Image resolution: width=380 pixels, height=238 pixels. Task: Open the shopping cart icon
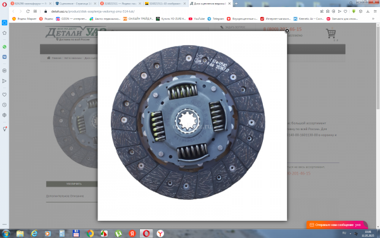[x=331, y=33]
